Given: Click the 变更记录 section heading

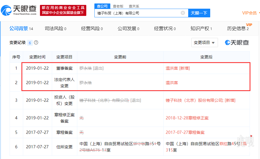Looking at the screenshot, I should (17, 42).
